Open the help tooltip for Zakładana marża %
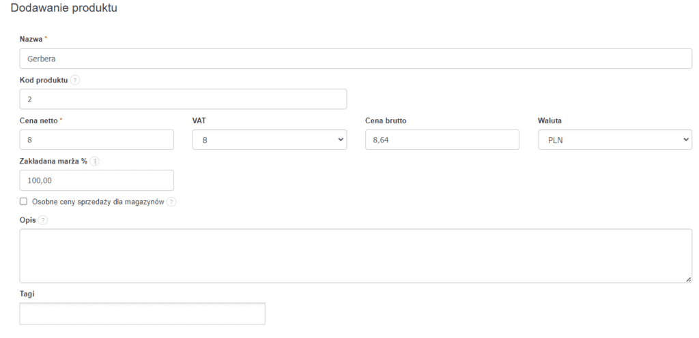 pos(96,161)
